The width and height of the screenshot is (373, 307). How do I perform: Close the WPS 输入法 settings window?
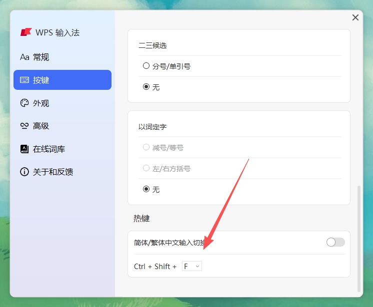pyautogui.click(x=355, y=17)
